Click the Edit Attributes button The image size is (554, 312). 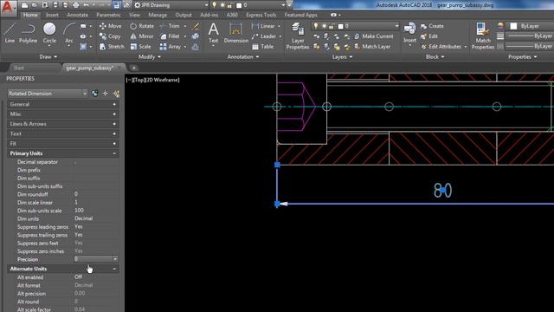pos(441,47)
